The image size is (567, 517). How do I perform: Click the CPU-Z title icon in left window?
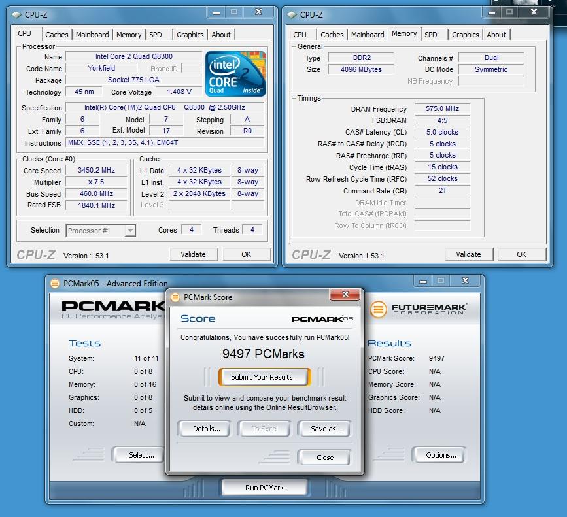tap(16, 15)
